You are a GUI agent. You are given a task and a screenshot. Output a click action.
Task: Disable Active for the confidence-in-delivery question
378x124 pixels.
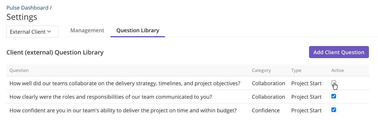click(x=334, y=110)
